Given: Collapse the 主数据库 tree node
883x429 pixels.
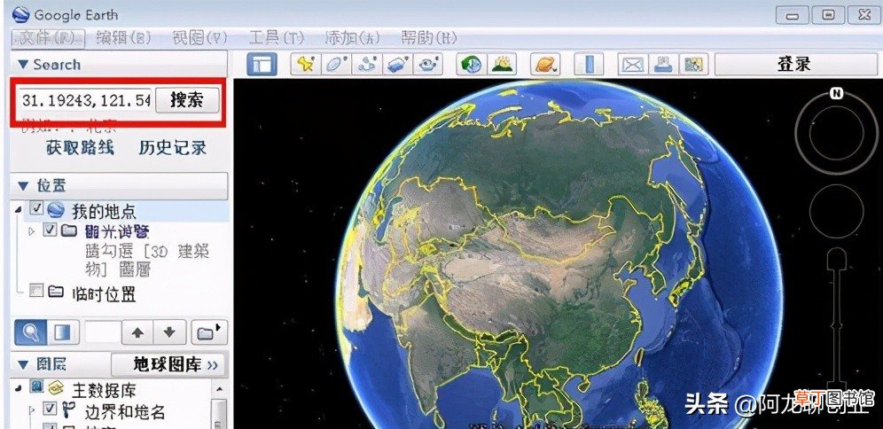Looking at the screenshot, I should point(18,388).
